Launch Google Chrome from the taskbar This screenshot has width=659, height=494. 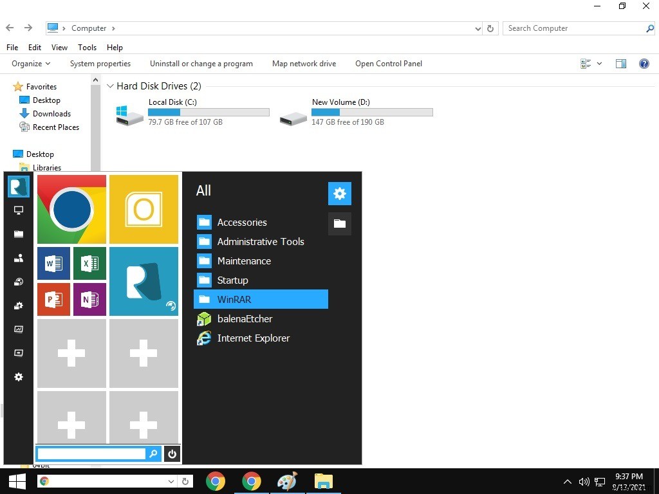pyautogui.click(x=216, y=481)
